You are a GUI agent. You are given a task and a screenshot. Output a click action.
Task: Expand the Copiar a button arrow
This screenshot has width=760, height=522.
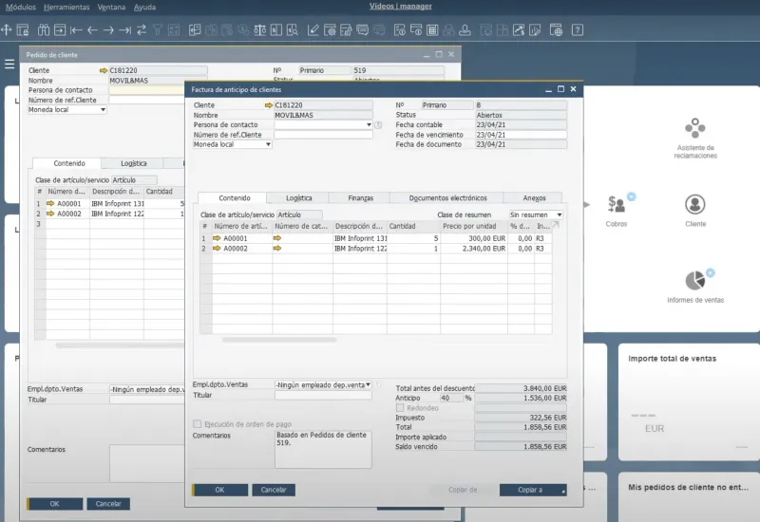coord(562,492)
